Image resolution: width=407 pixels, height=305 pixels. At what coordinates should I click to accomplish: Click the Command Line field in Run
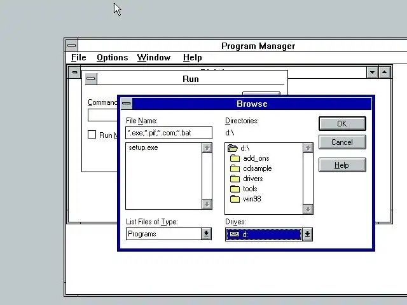[x=103, y=115]
